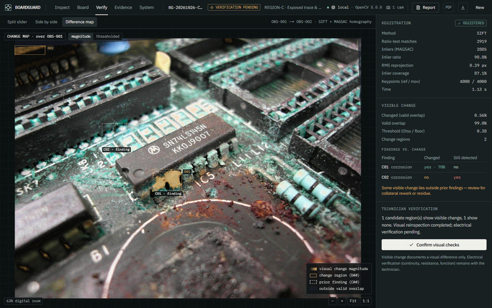Zoom out with the minus button
Screen dimensions: 492x308
click(x=333, y=301)
